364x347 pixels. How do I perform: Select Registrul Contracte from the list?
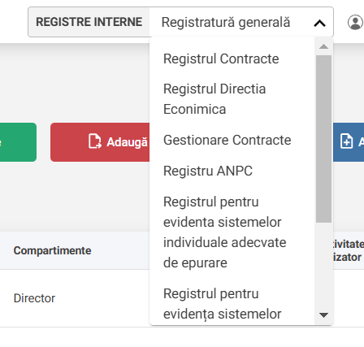click(x=221, y=59)
